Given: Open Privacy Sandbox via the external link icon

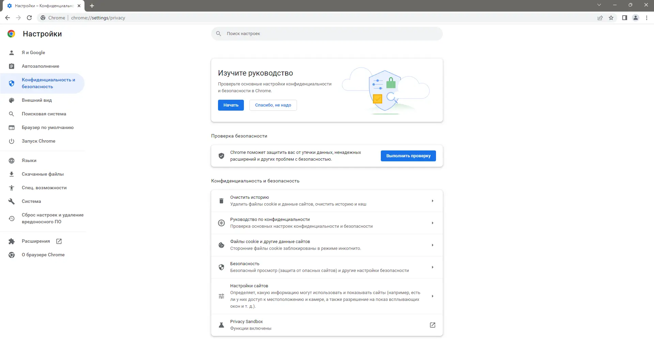Looking at the screenshot, I should 432,325.
